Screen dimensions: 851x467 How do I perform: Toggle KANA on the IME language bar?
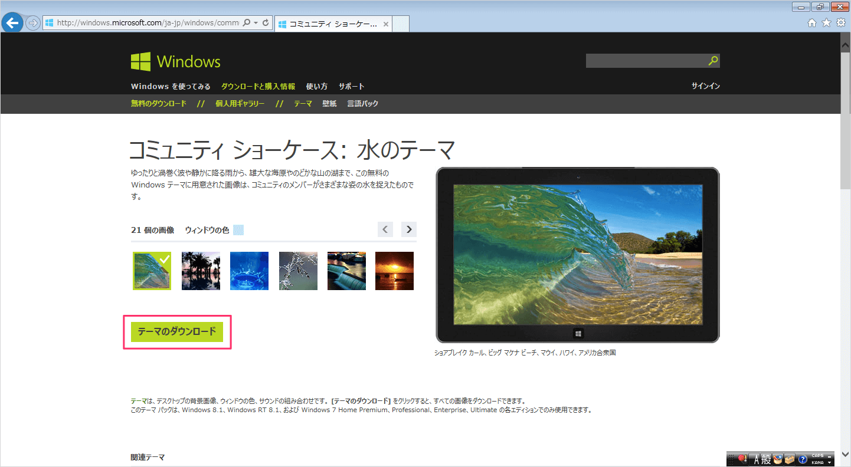coord(817,462)
